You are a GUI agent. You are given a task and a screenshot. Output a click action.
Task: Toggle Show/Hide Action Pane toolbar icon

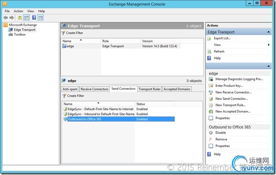point(40,18)
